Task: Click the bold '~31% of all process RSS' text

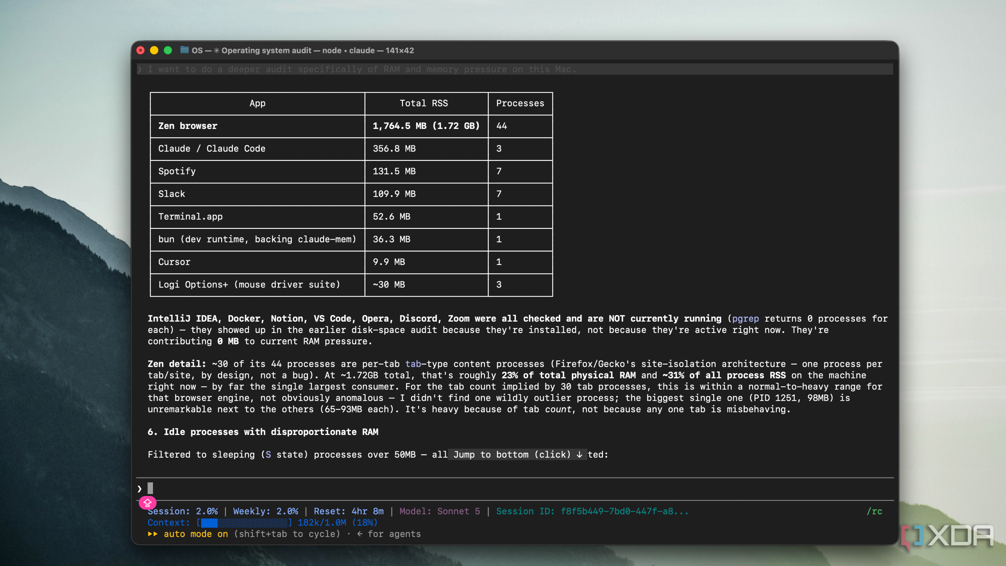Action: (724, 375)
